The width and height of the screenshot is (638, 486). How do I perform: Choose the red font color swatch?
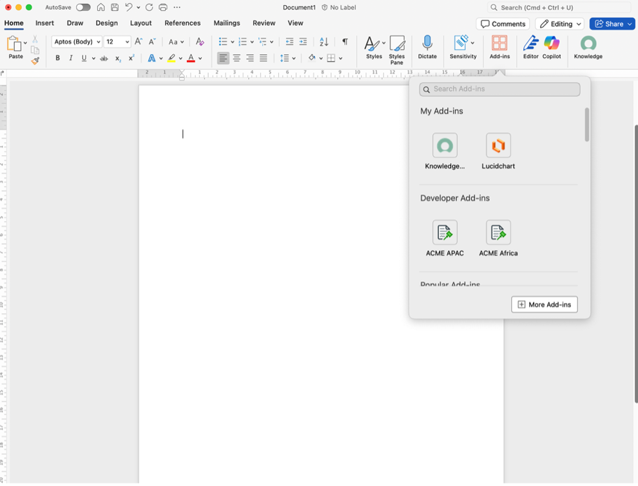tap(192, 58)
